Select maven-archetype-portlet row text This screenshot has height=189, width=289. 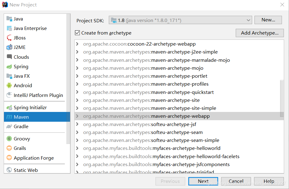[145, 76]
